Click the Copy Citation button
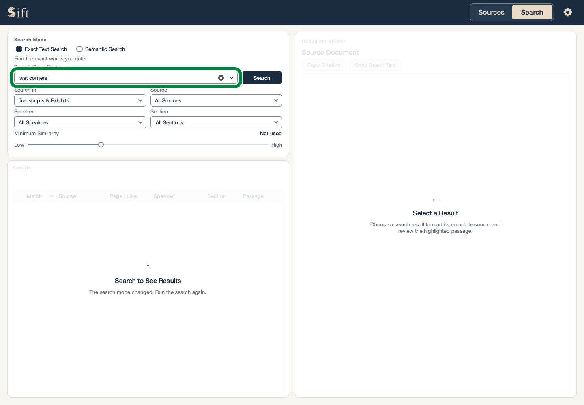The width and height of the screenshot is (584, 405). (324, 65)
